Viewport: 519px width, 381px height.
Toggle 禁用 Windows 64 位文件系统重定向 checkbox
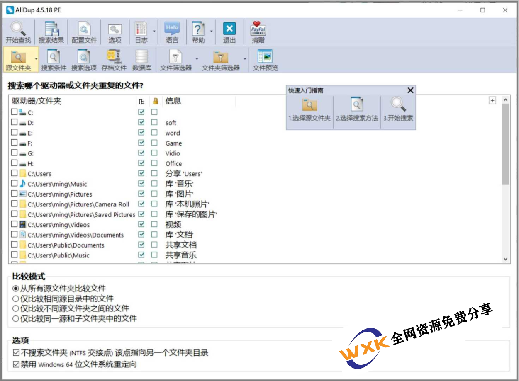16,365
